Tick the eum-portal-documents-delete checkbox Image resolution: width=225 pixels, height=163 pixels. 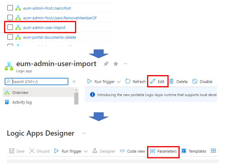point(10,37)
